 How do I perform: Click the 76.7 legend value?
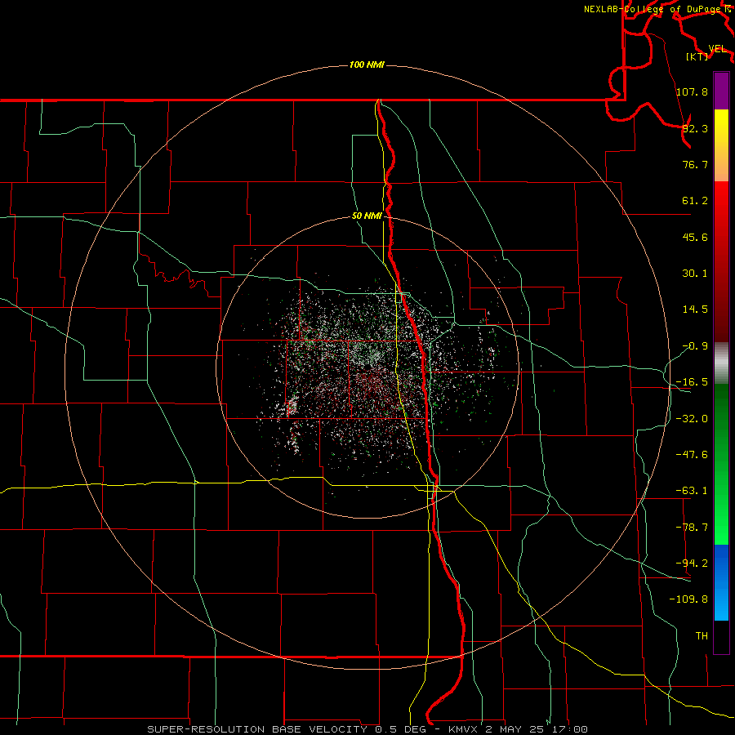tap(695, 164)
